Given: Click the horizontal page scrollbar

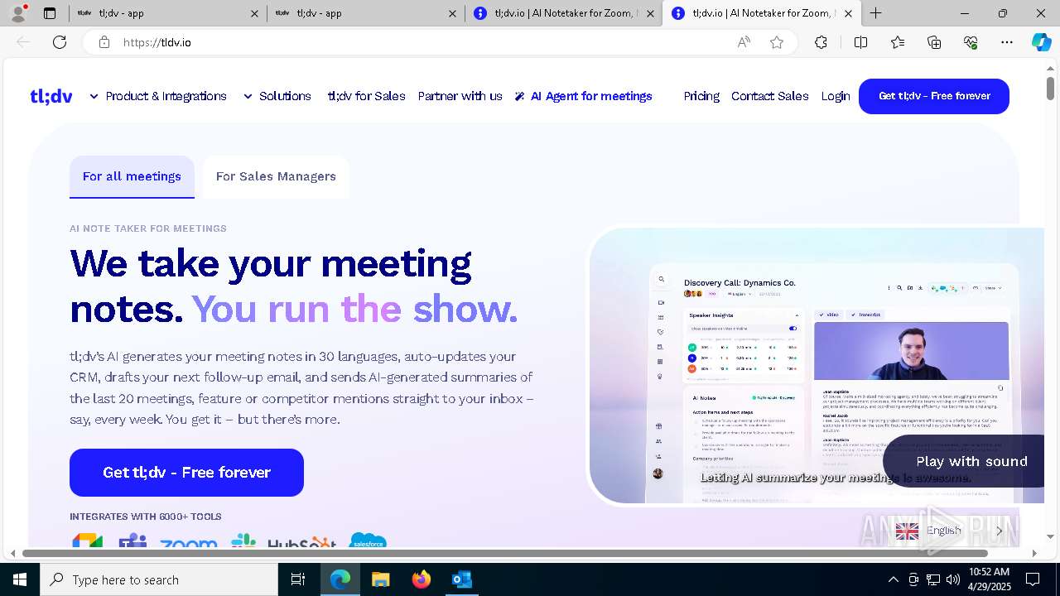Looking at the screenshot, I should (505, 553).
